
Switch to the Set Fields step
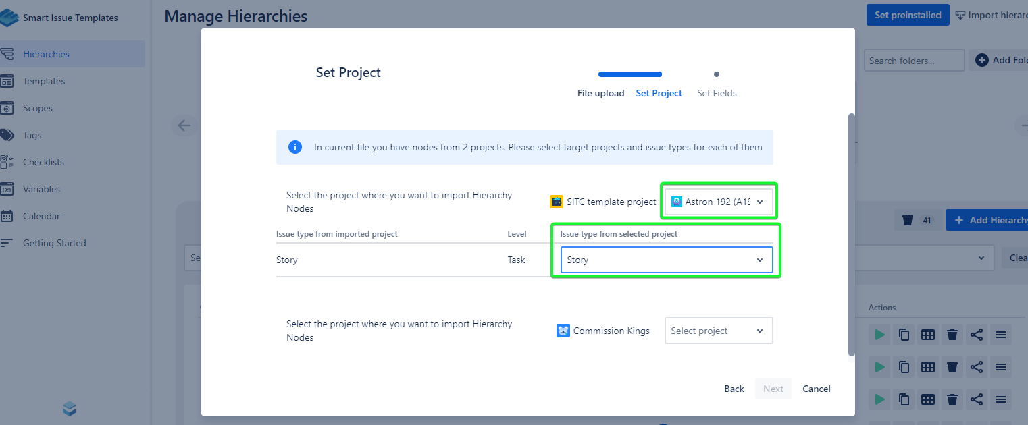tap(717, 93)
